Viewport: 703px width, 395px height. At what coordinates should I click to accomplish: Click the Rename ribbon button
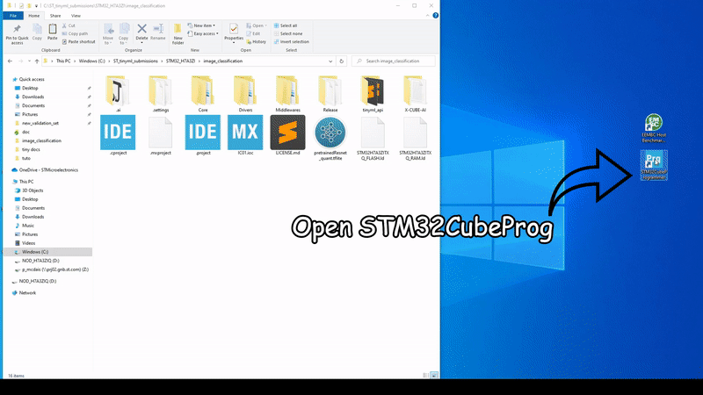(x=158, y=32)
